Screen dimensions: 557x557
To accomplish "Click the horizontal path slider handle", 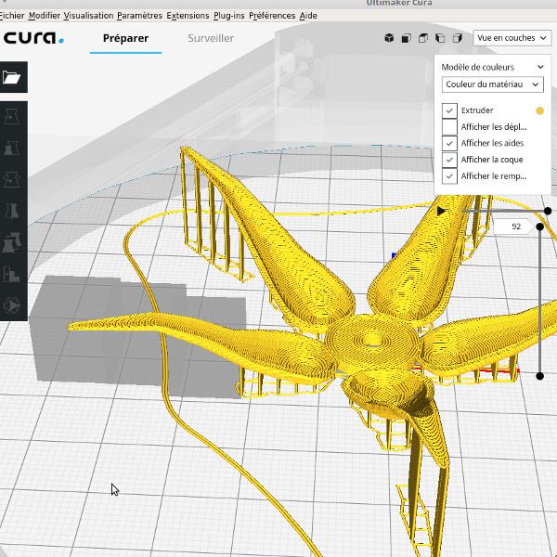I will tap(548, 211).
